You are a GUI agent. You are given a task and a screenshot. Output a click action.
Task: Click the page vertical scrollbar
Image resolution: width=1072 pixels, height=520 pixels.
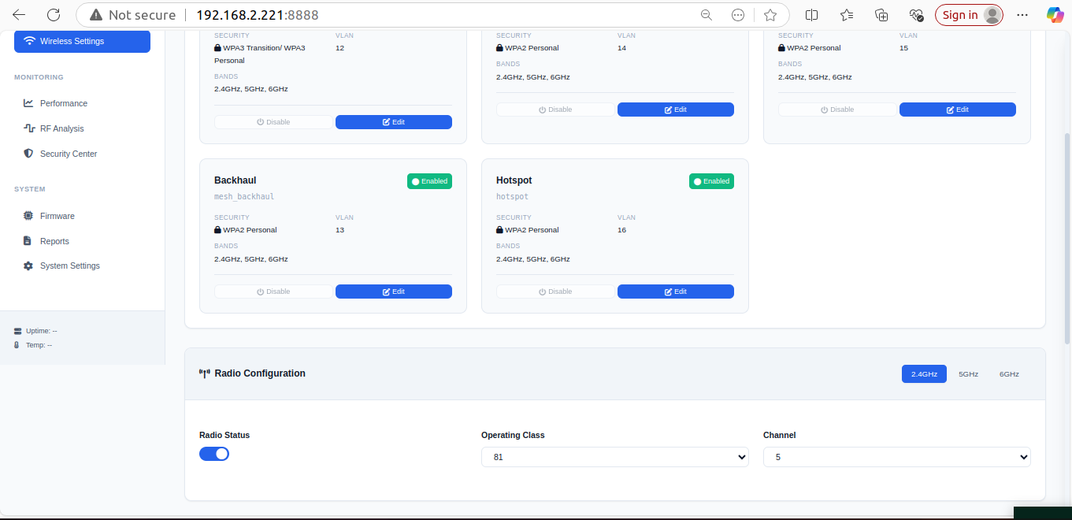1067,236
